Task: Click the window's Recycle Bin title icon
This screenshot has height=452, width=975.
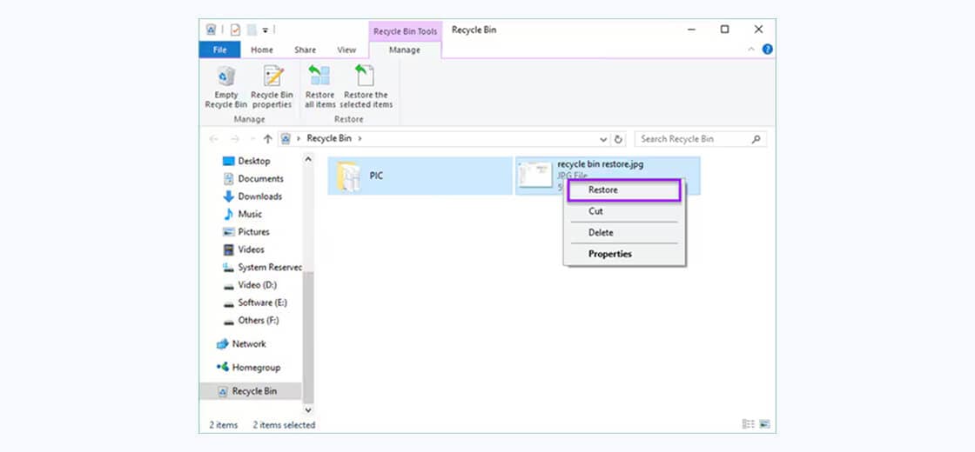Action: [211, 30]
